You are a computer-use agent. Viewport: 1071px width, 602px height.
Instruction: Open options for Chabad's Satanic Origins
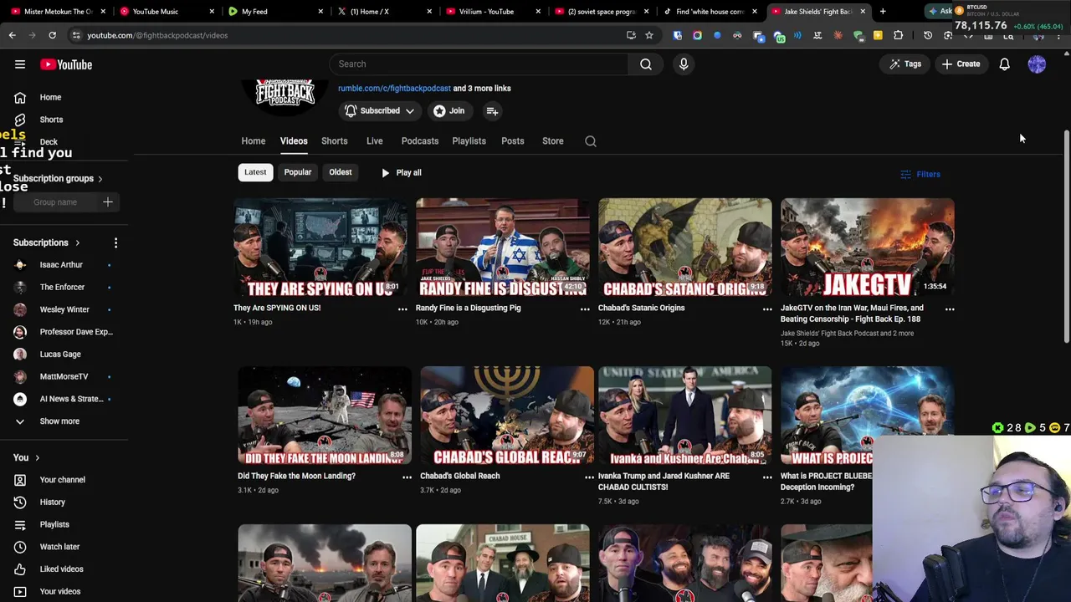click(x=767, y=309)
